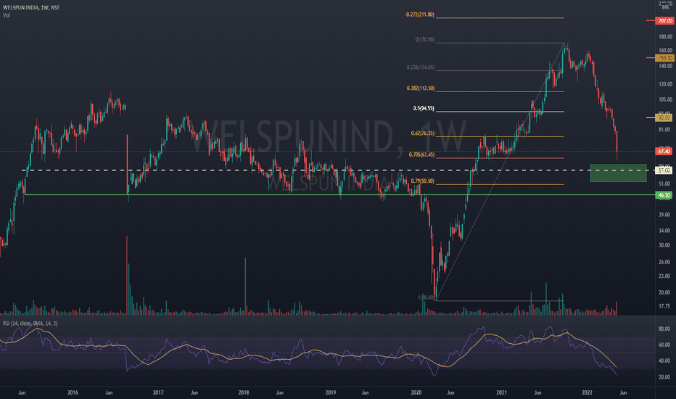Image resolution: width=676 pixels, height=399 pixels.
Task: Click 34.00 on the price axis
Action: point(665,231)
